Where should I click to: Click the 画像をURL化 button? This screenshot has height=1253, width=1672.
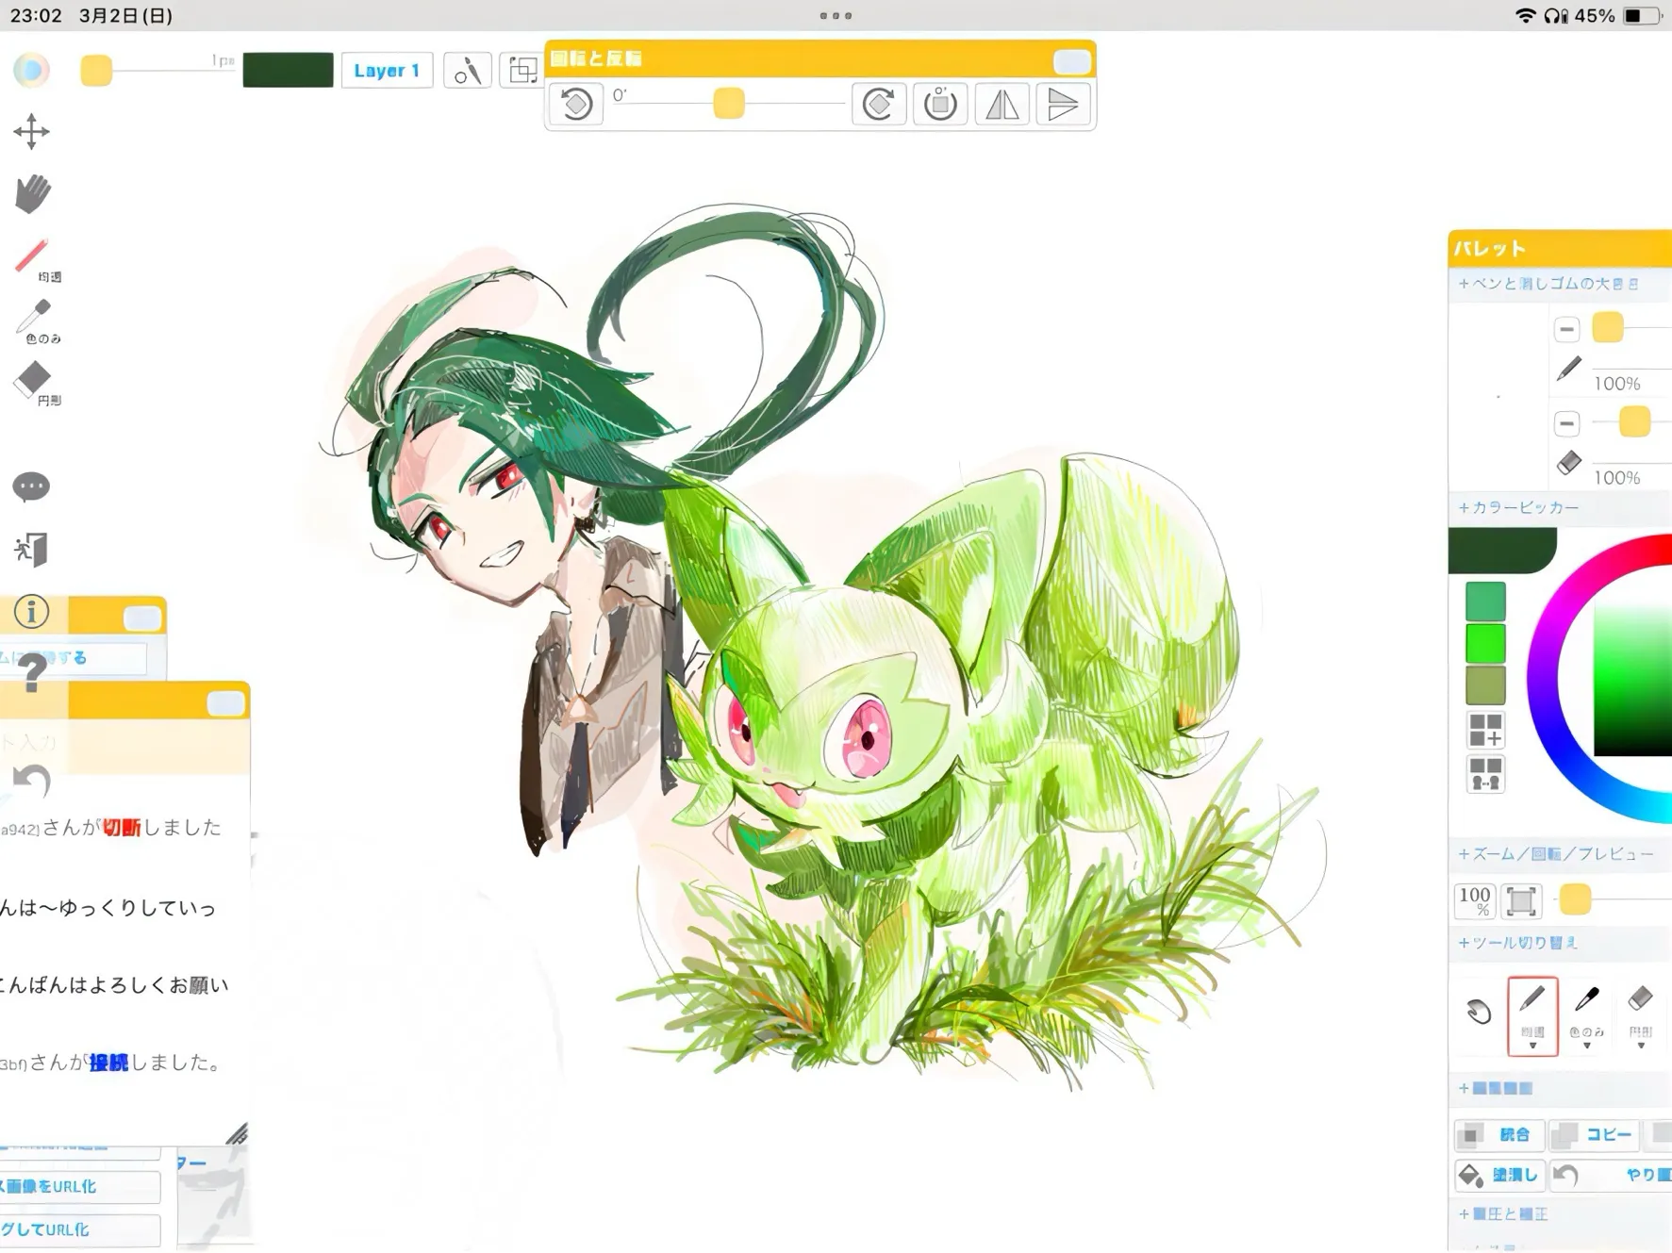click(x=79, y=1187)
